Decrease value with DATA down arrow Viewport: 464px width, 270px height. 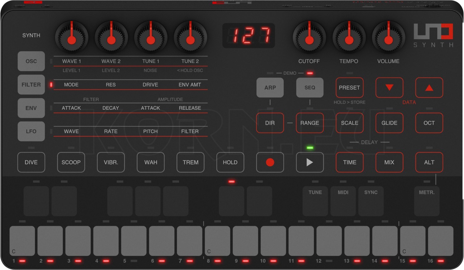(389, 88)
